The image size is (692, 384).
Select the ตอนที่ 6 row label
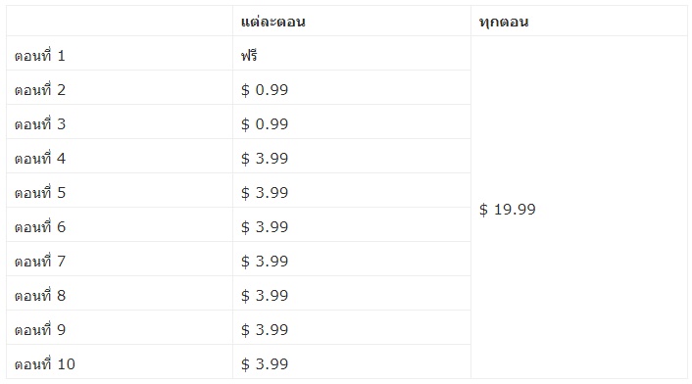[x=40, y=226]
